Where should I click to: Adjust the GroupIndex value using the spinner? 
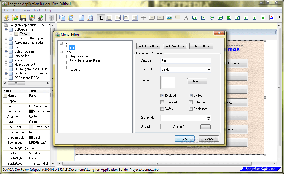coord(209,117)
